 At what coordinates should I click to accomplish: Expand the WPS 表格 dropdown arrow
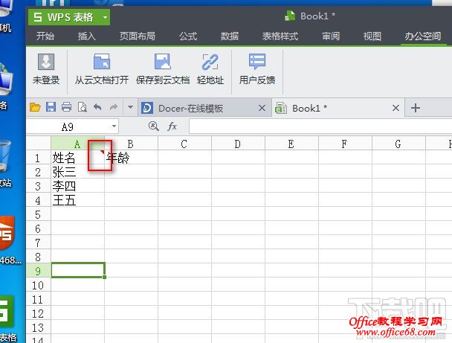[x=106, y=17]
